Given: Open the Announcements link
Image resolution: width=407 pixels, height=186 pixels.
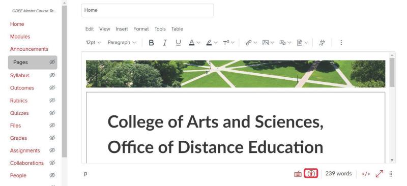Looking at the screenshot, I should [x=29, y=49].
